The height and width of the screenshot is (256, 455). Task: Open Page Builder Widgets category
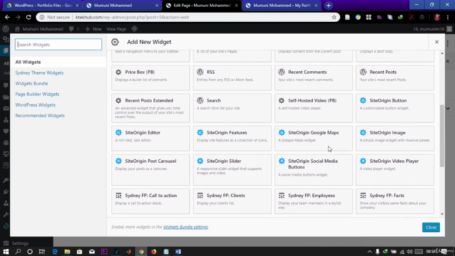click(x=37, y=95)
